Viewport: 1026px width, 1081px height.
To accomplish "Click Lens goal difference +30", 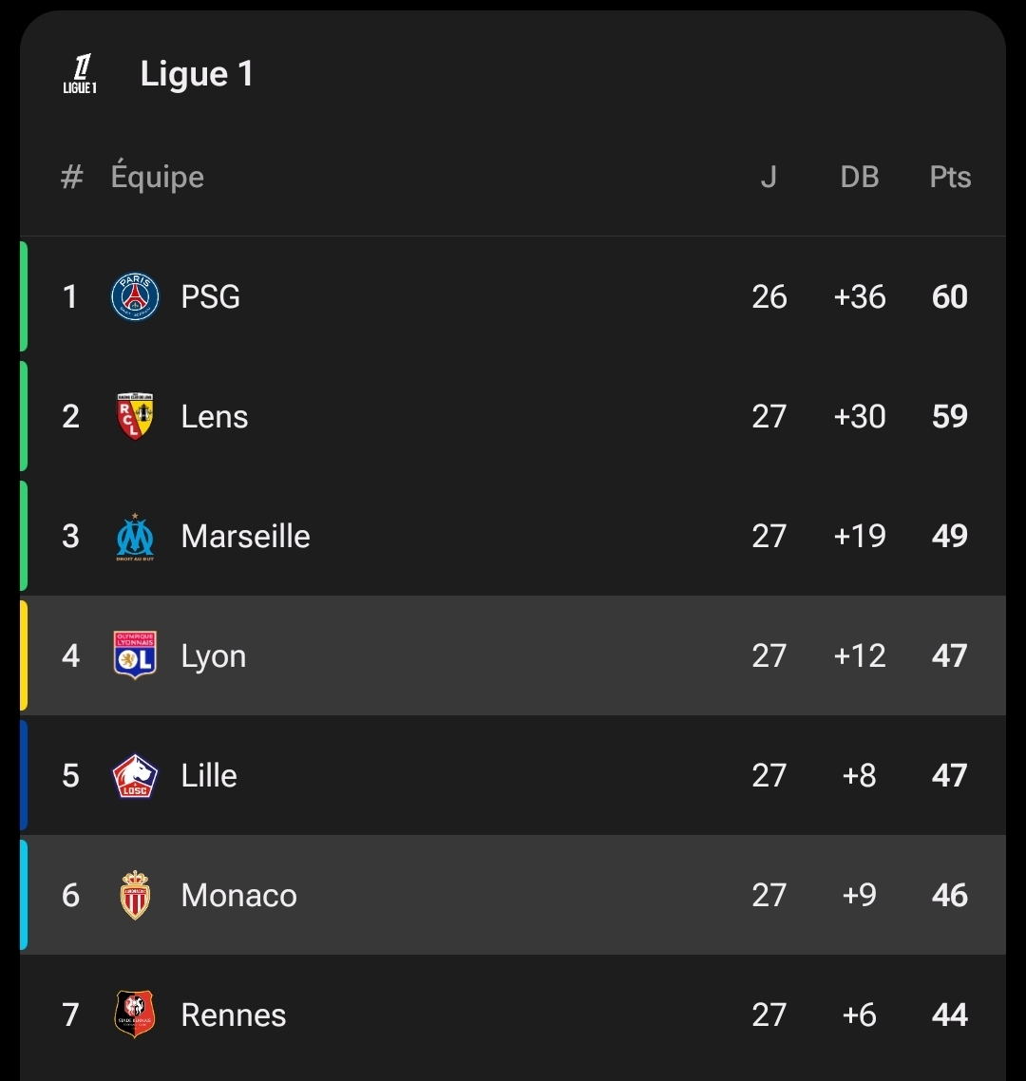I will (x=860, y=416).
